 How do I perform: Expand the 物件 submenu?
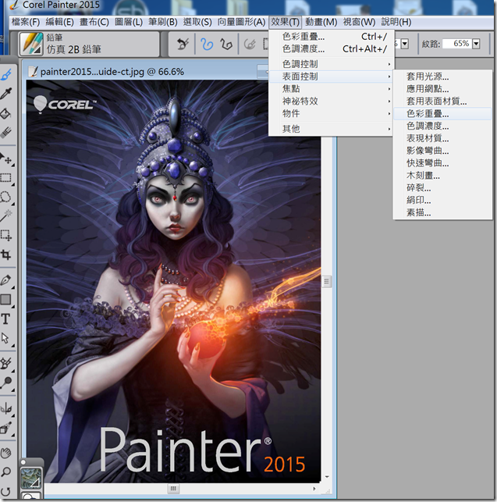click(332, 113)
